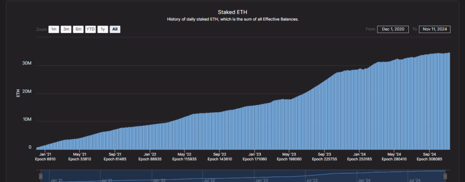This screenshot has height=182, width=465.
Task: Click the ETH y-axis title
Action: (x=18, y=94)
